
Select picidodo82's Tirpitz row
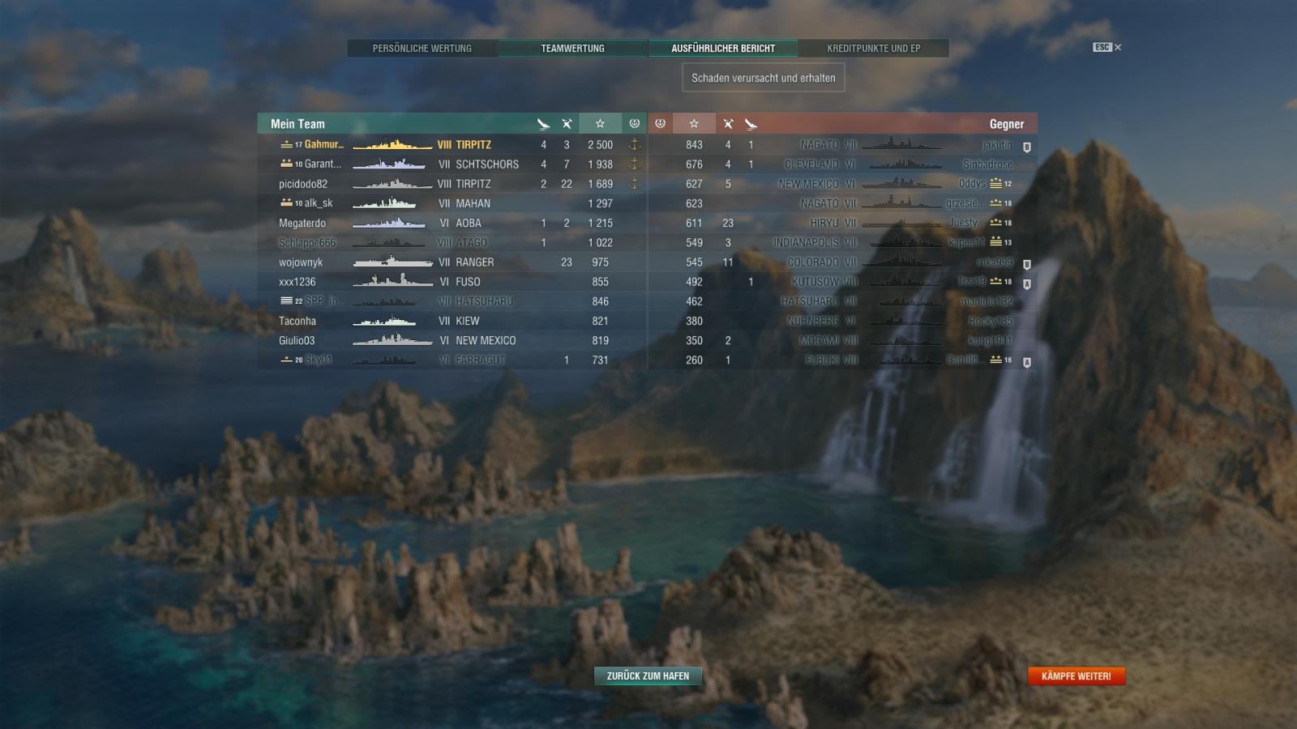click(x=452, y=184)
